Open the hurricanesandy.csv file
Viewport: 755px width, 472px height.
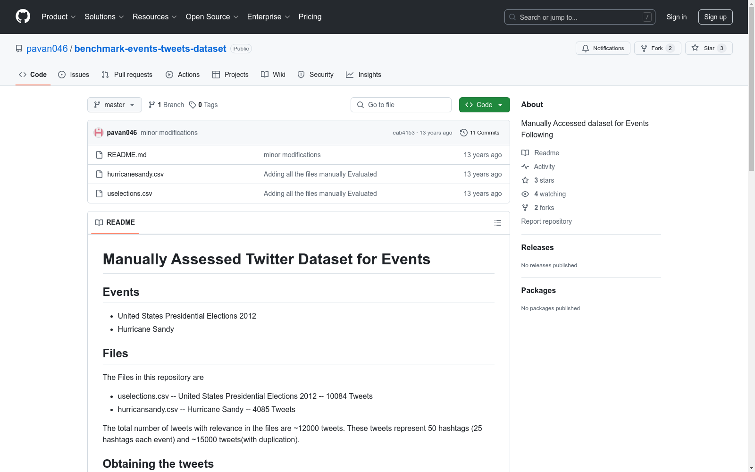coord(135,174)
